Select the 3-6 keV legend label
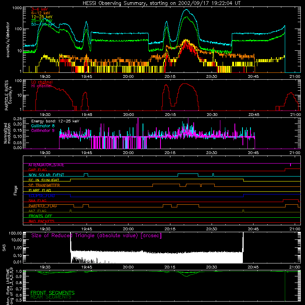Screen dimensions: 305x305 (x=40, y=9)
